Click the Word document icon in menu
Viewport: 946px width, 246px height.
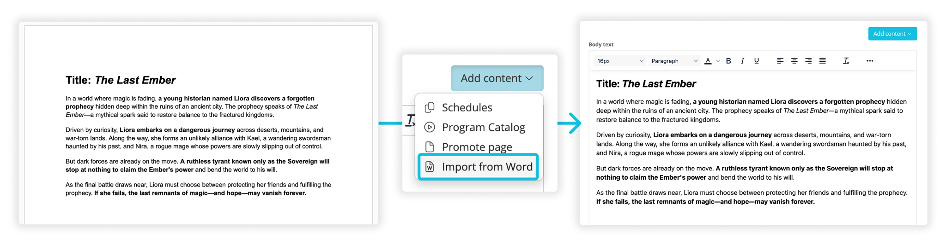tap(430, 167)
